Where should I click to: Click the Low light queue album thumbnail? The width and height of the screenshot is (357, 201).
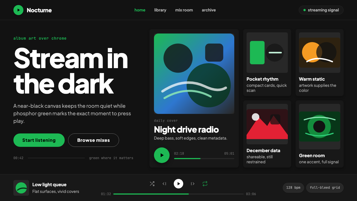tap(21, 188)
